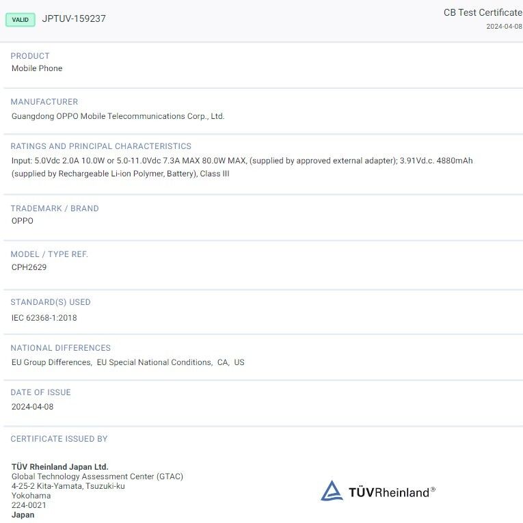Click the CERTIFICATE ISSUED BY label
The image size is (523, 523).
(x=59, y=439)
